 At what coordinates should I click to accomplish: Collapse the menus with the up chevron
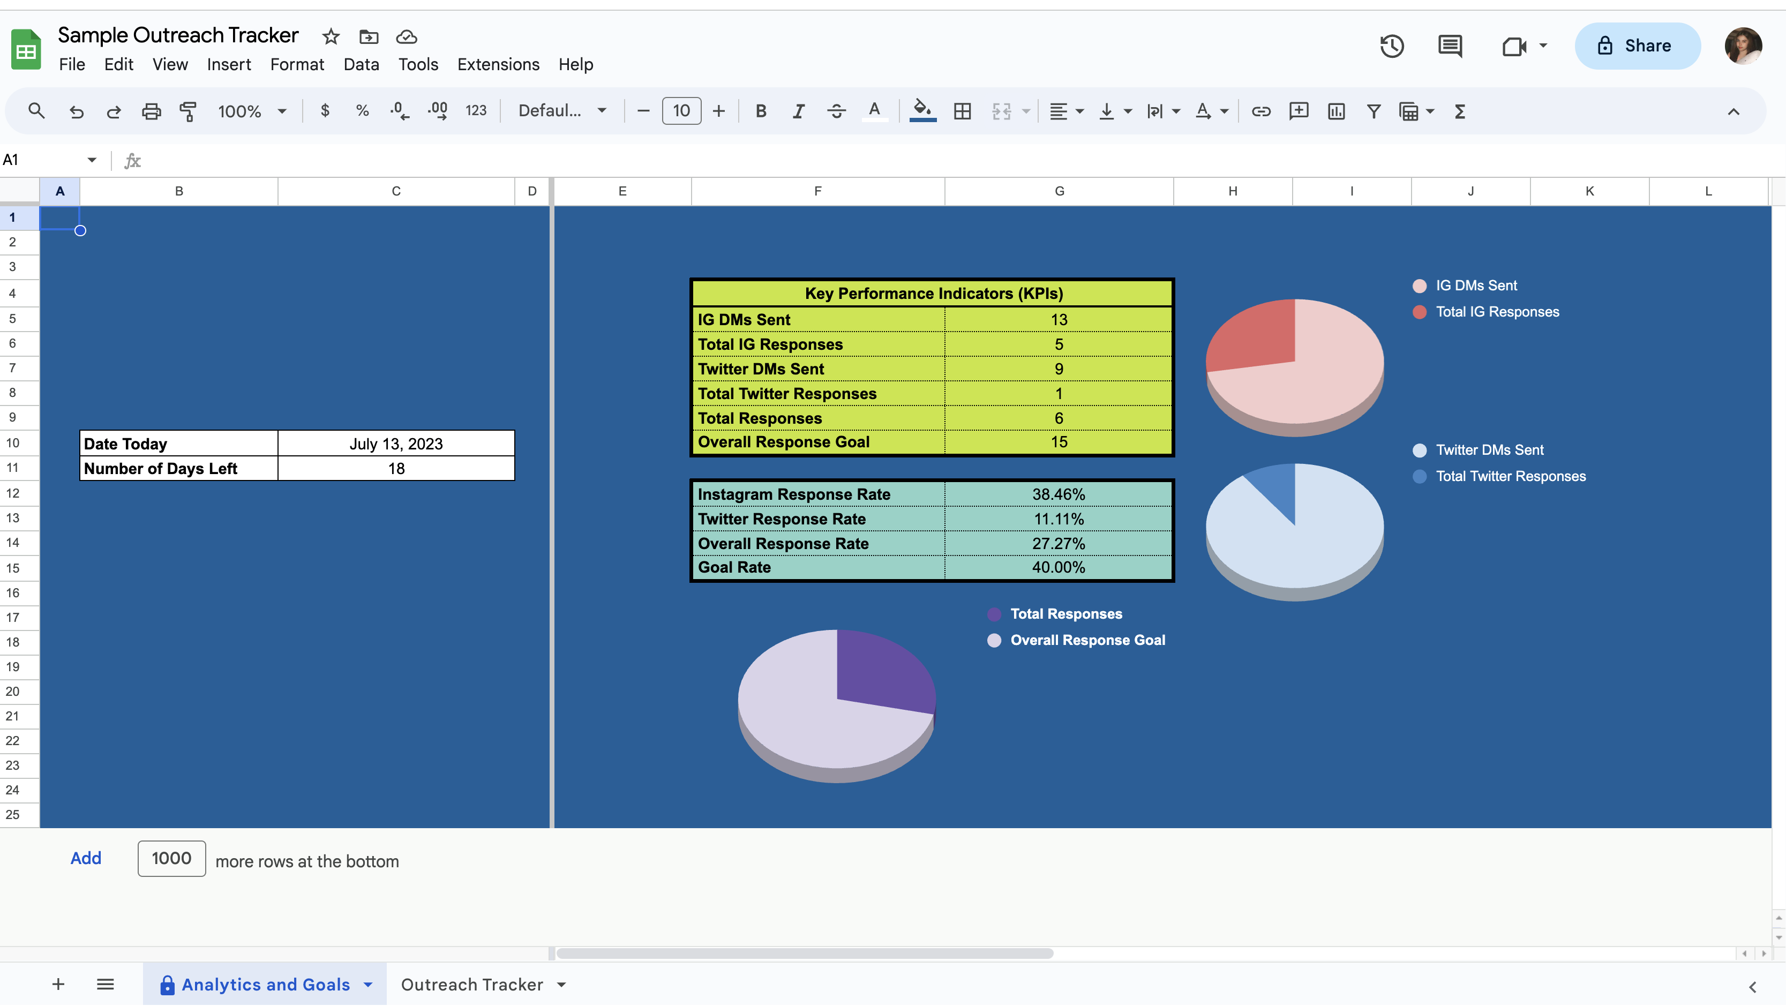(x=1734, y=111)
